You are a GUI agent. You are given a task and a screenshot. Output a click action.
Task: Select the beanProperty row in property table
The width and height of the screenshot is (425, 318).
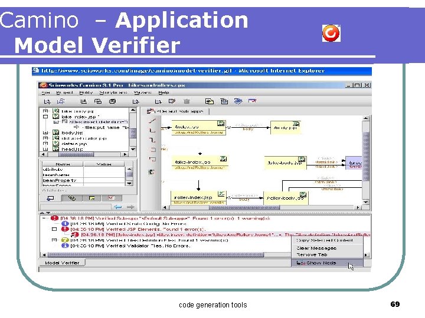(83, 180)
